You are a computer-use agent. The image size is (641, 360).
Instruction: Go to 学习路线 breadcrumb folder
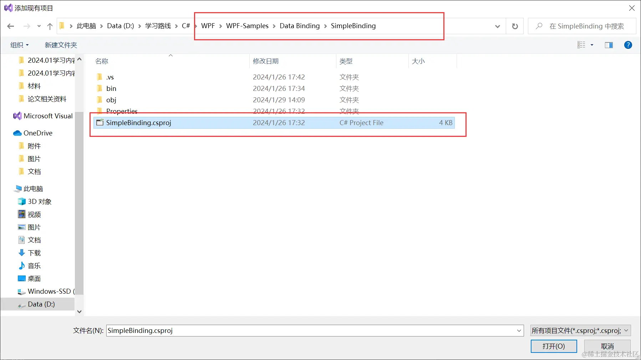158,26
